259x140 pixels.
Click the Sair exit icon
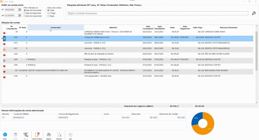[71, 134]
